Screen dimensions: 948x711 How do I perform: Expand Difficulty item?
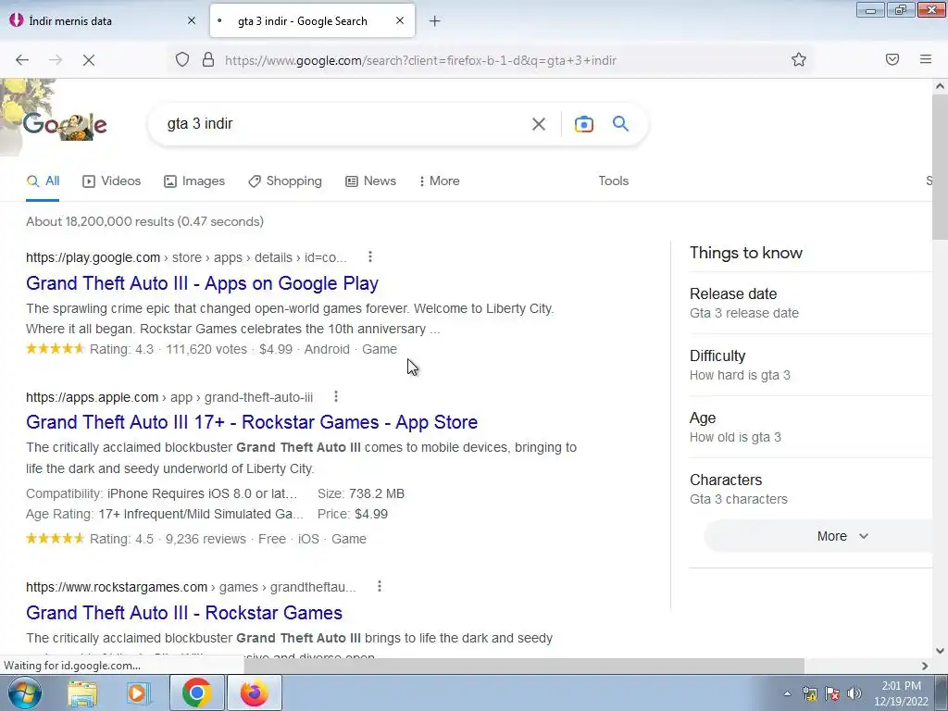(811, 365)
